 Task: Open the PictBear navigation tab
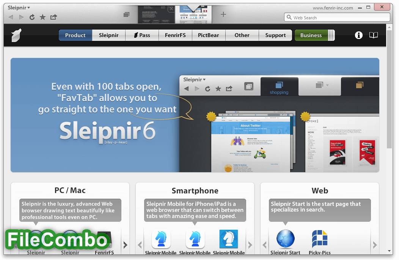tap(209, 35)
